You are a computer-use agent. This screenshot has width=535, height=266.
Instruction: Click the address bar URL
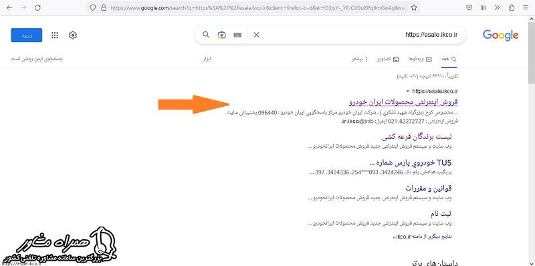tap(258, 7)
